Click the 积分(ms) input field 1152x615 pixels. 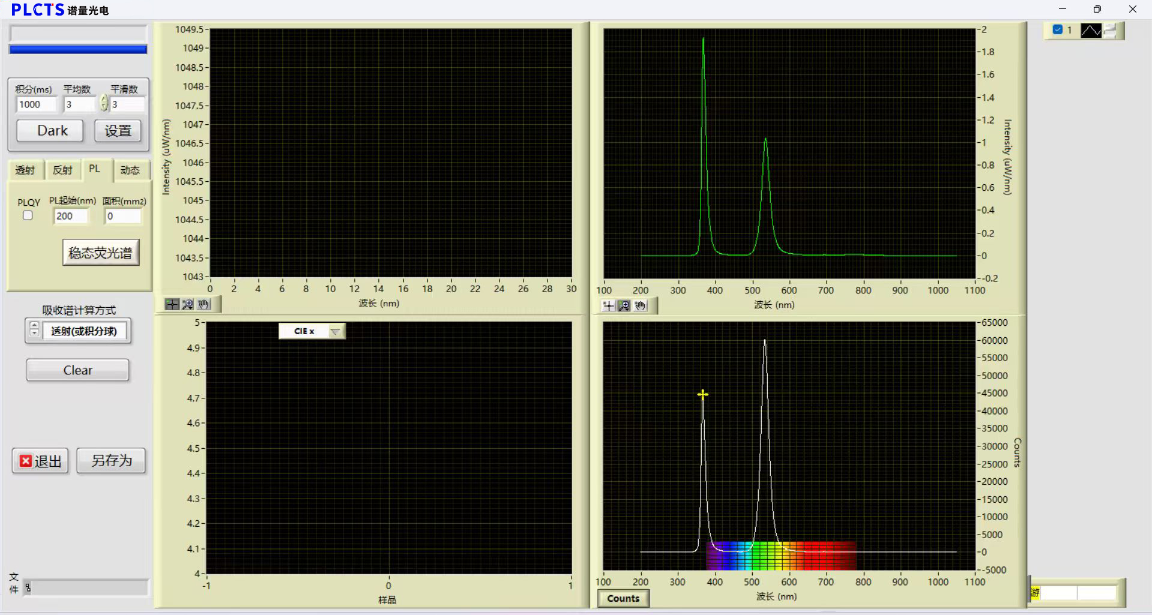pyautogui.click(x=36, y=104)
